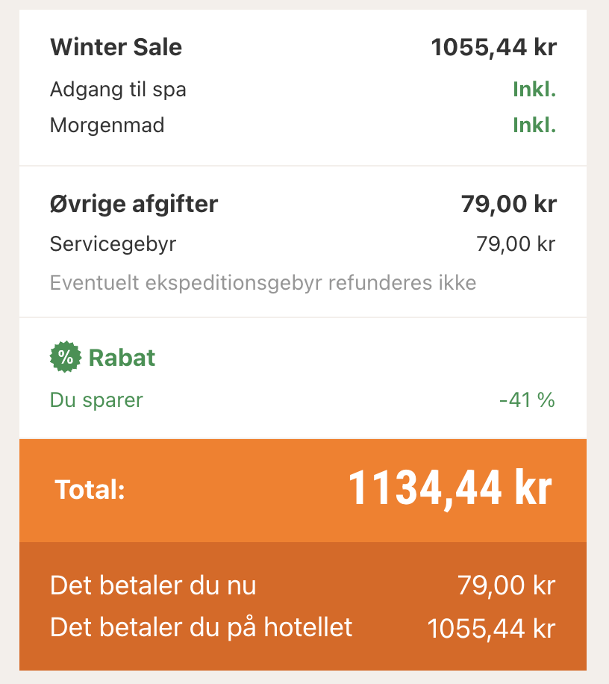Click the 79,00 kr pay-now amount

tap(506, 585)
